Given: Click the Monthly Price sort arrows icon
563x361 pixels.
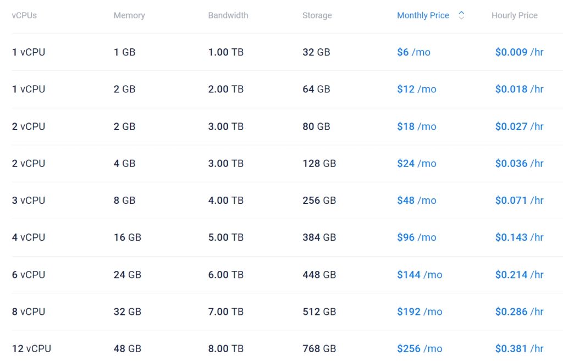Looking at the screenshot, I should [461, 15].
